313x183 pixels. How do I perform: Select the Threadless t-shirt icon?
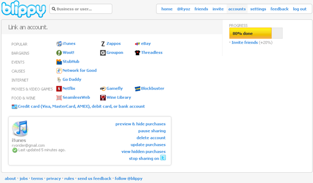(137, 53)
